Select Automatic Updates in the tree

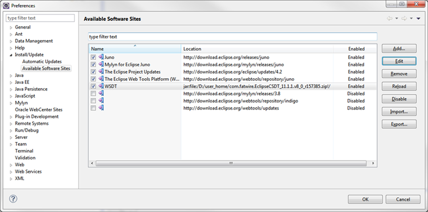click(x=42, y=62)
